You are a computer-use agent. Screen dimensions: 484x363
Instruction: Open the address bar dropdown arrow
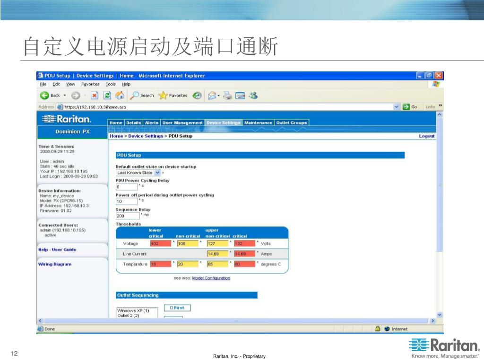click(x=397, y=107)
